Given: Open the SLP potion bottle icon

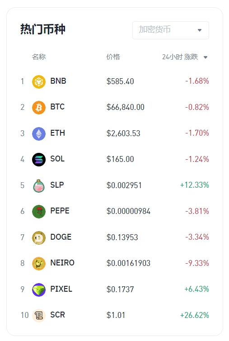Looking at the screenshot, I should [39, 185].
